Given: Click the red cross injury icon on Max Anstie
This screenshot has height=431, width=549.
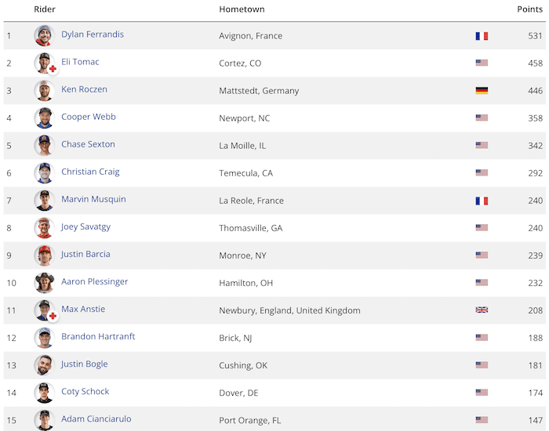Looking at the screenshot, I should click(53, 316).
